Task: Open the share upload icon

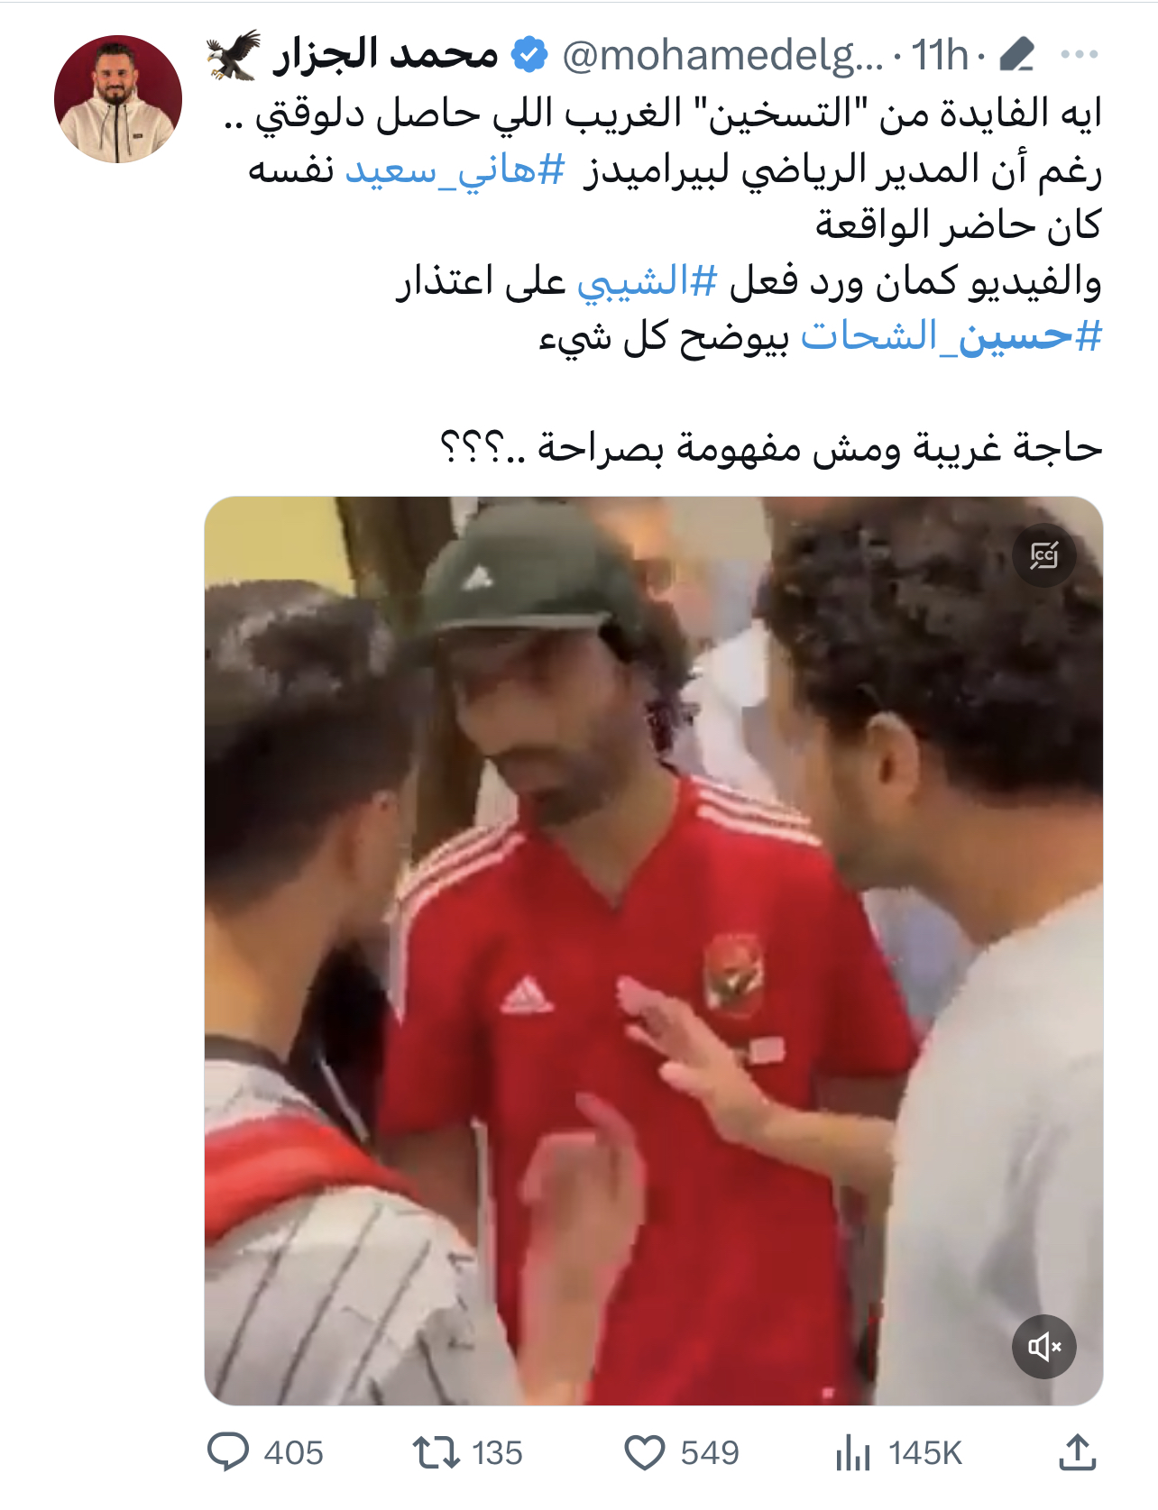Action: (x=1077, y=1452)
